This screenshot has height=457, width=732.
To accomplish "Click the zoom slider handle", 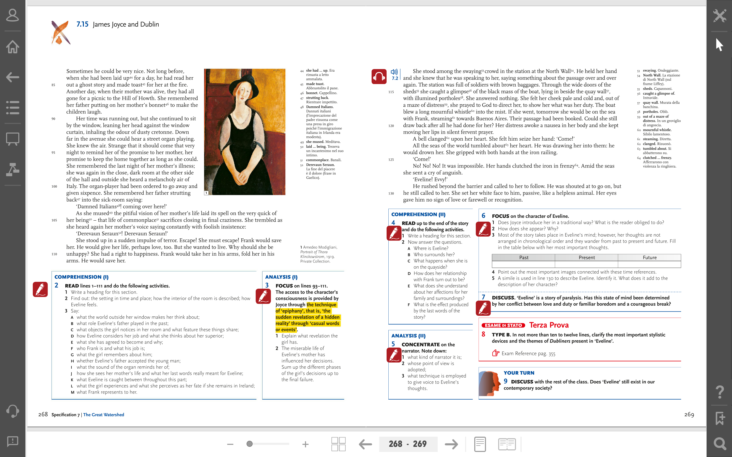I will tap(250, 444).
